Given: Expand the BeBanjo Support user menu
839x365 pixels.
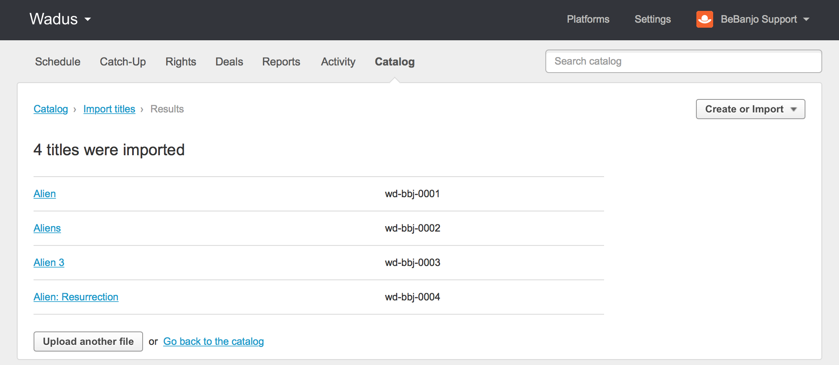Looking at the screenshot, I should coord(765,19).
